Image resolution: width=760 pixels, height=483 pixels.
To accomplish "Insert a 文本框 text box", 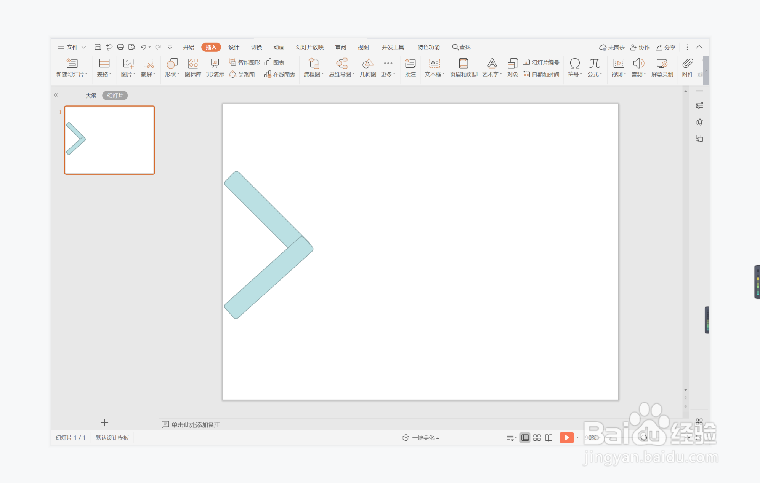I will (435, 67).
